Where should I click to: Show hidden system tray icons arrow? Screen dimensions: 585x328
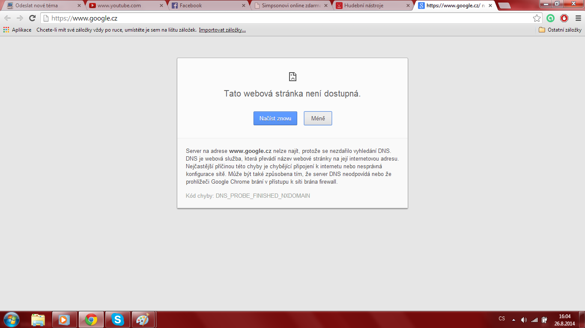pyautogui.click(x=513, y=319)
